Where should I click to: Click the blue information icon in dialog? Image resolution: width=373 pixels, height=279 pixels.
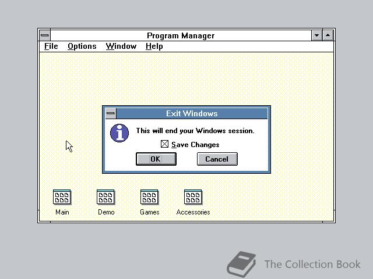point(119,133)
